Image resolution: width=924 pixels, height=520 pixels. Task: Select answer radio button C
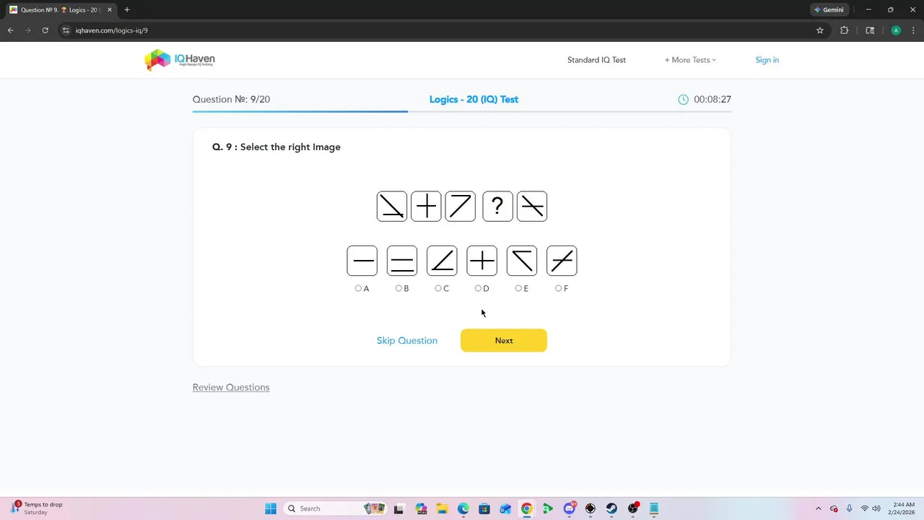(438, 288)
